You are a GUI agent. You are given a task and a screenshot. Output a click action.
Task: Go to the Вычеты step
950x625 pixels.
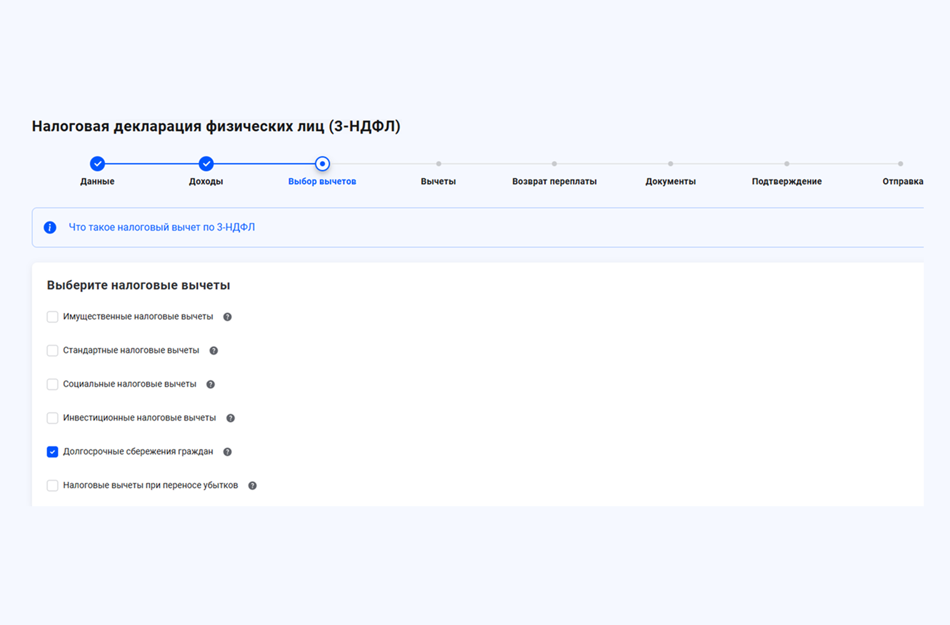(x=438, y=181)
